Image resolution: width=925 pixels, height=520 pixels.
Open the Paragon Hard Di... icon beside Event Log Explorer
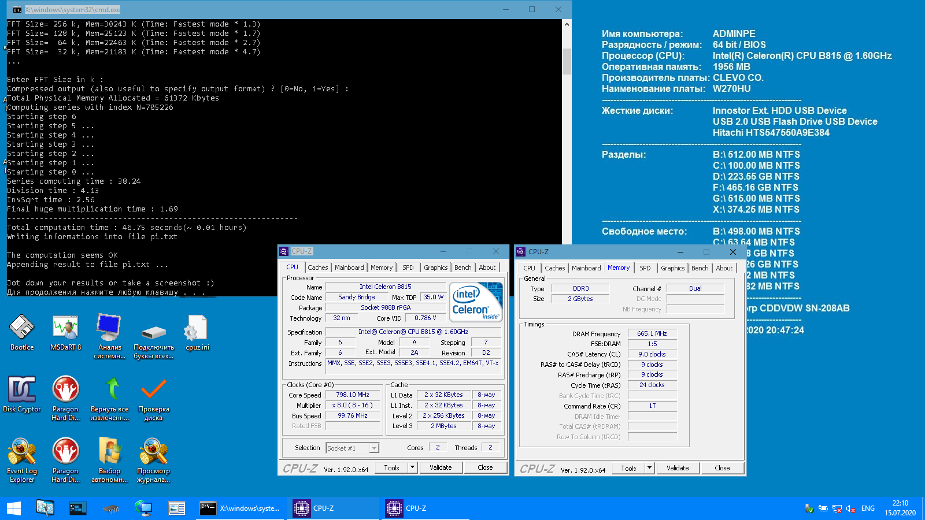pyautogui.click(x=66, y=460)
